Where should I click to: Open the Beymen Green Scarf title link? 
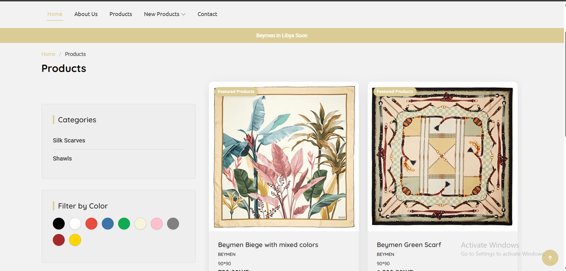pos(409,245)
